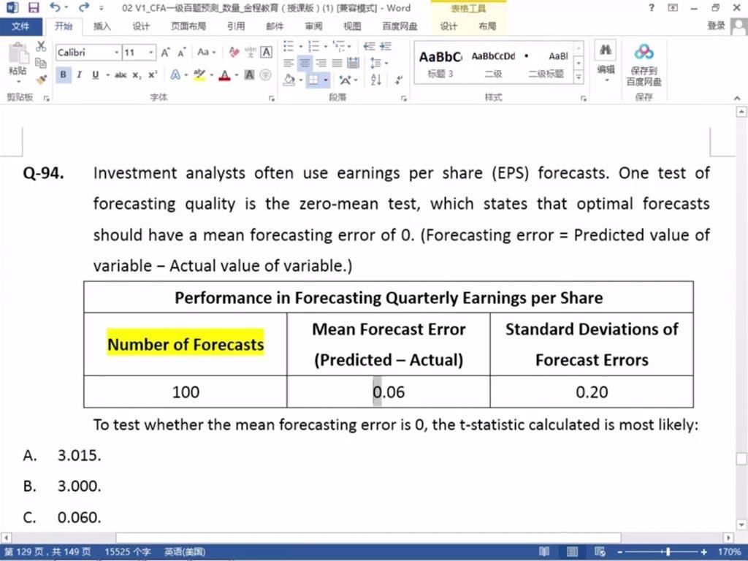Switch to web layout view in status bar
The width and height of the screenshot is (748, 561).
[600, 552]
